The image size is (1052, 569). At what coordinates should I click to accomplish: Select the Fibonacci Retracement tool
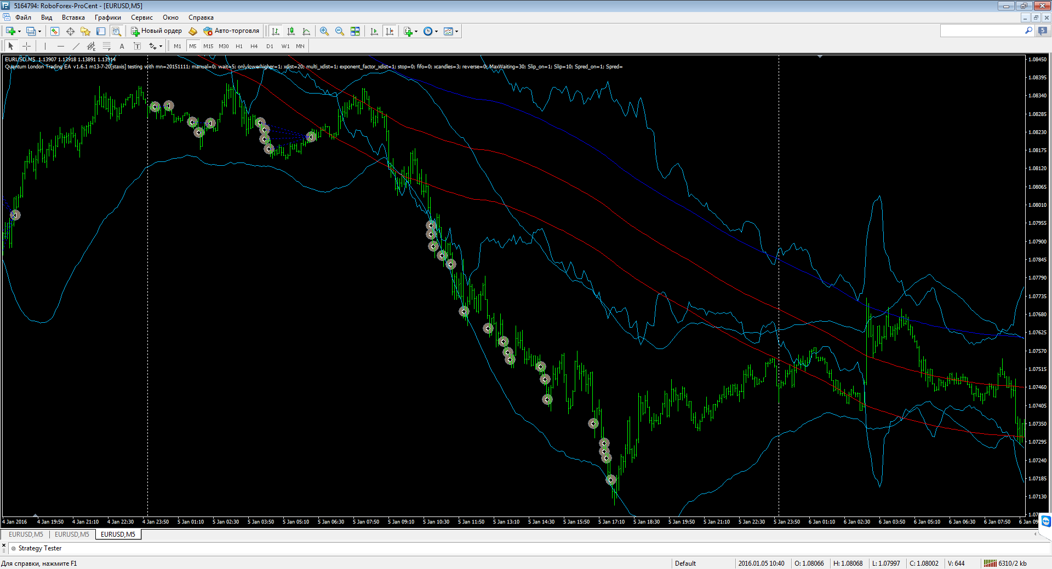pyautogui.click(x=106, y=46)
